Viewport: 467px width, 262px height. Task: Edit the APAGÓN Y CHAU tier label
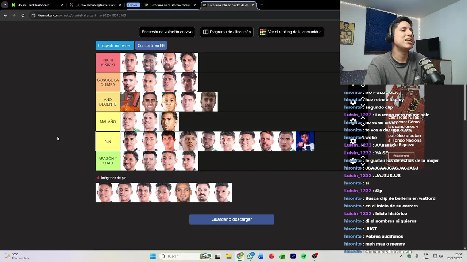tap(108, 161)
